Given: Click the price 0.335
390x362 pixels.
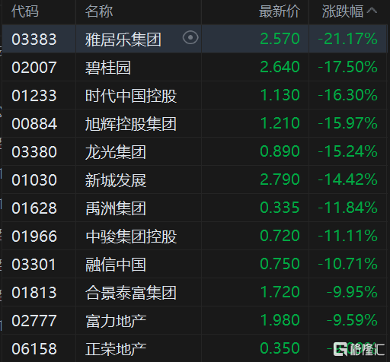Looking at the screenshot, I should (280, 208).
